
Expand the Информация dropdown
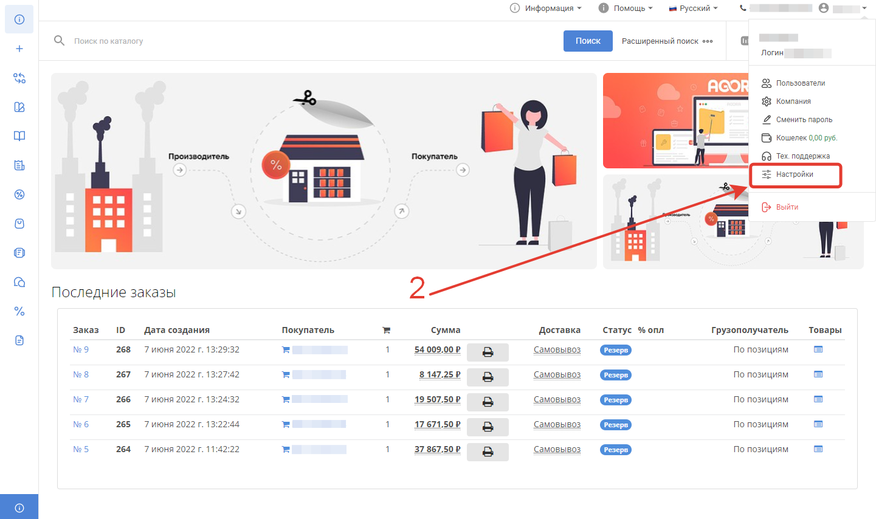pyautogui.click(x=546, y=9)
